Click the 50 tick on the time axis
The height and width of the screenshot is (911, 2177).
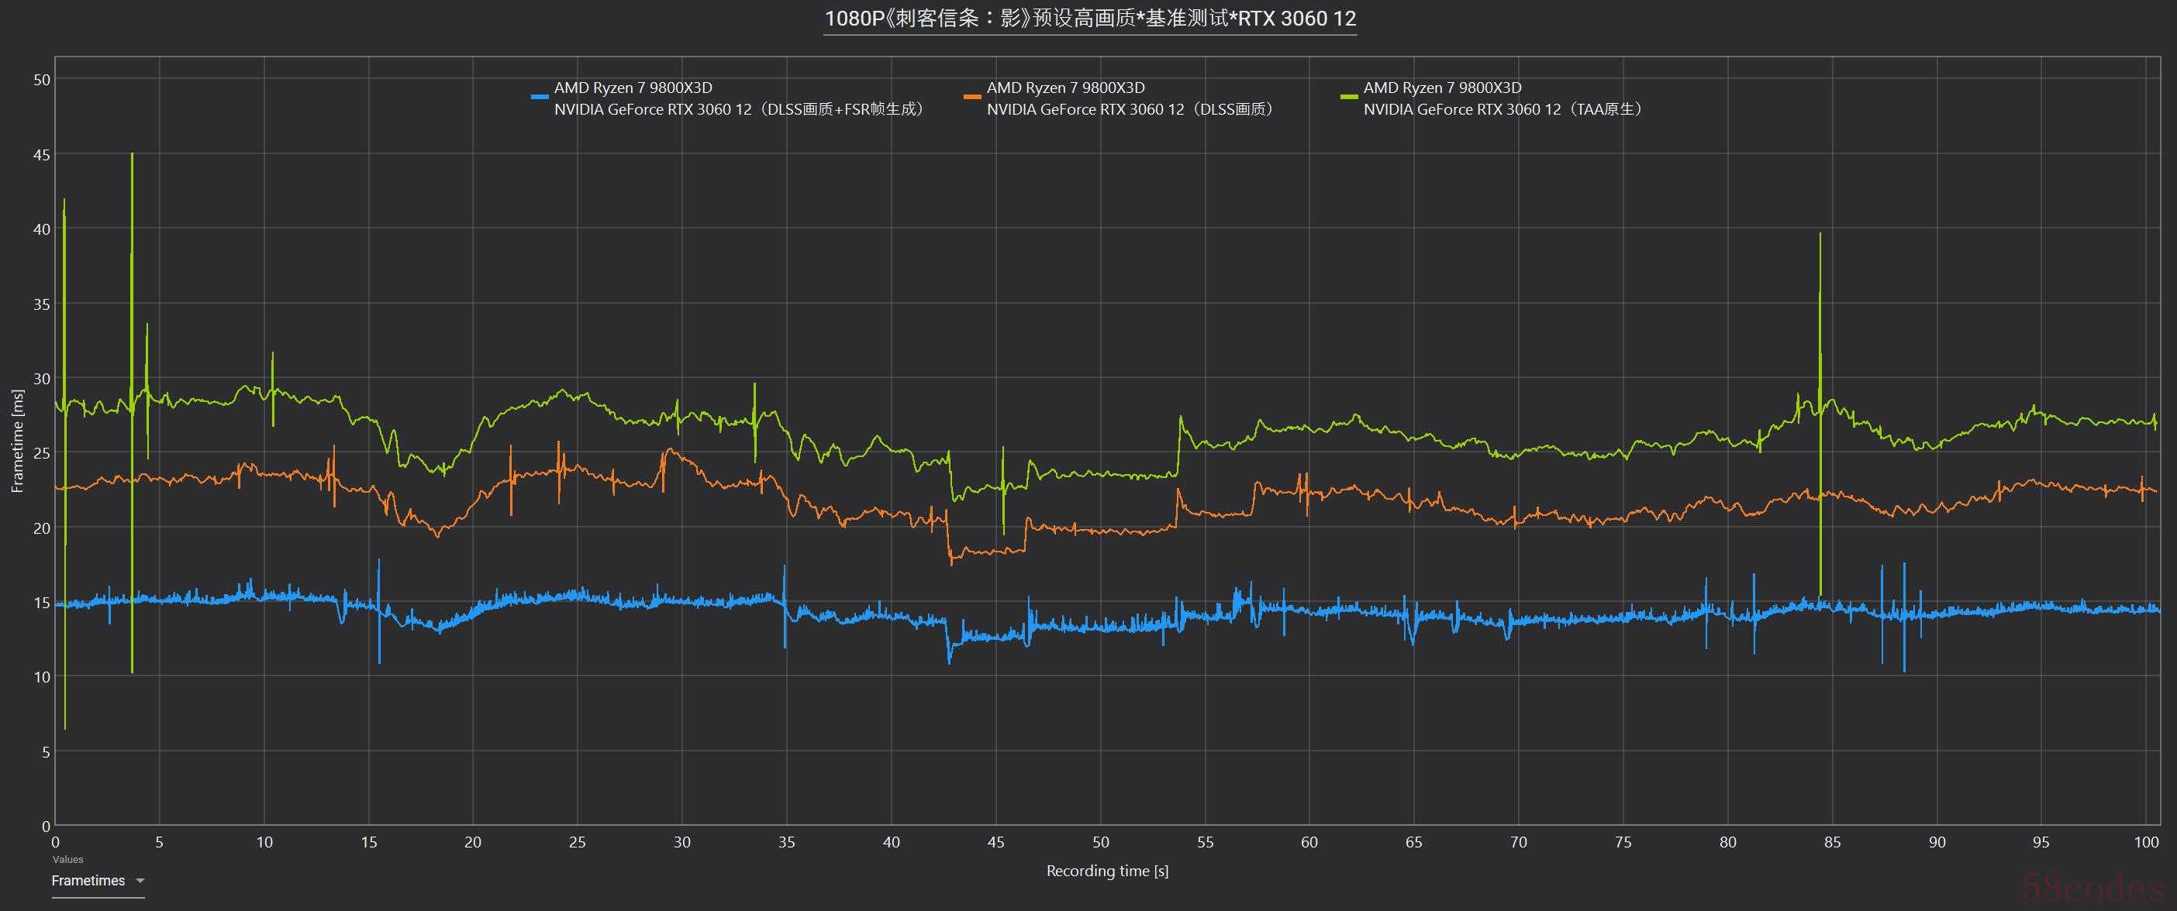click(x=1100, y=842)
